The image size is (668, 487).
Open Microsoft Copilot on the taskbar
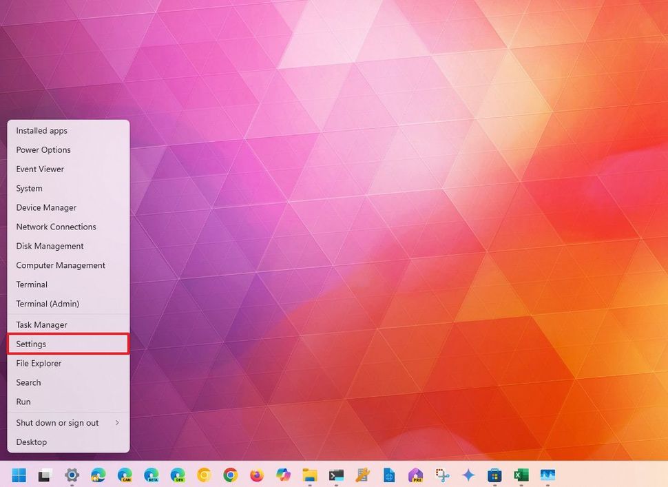click(282, 475)
